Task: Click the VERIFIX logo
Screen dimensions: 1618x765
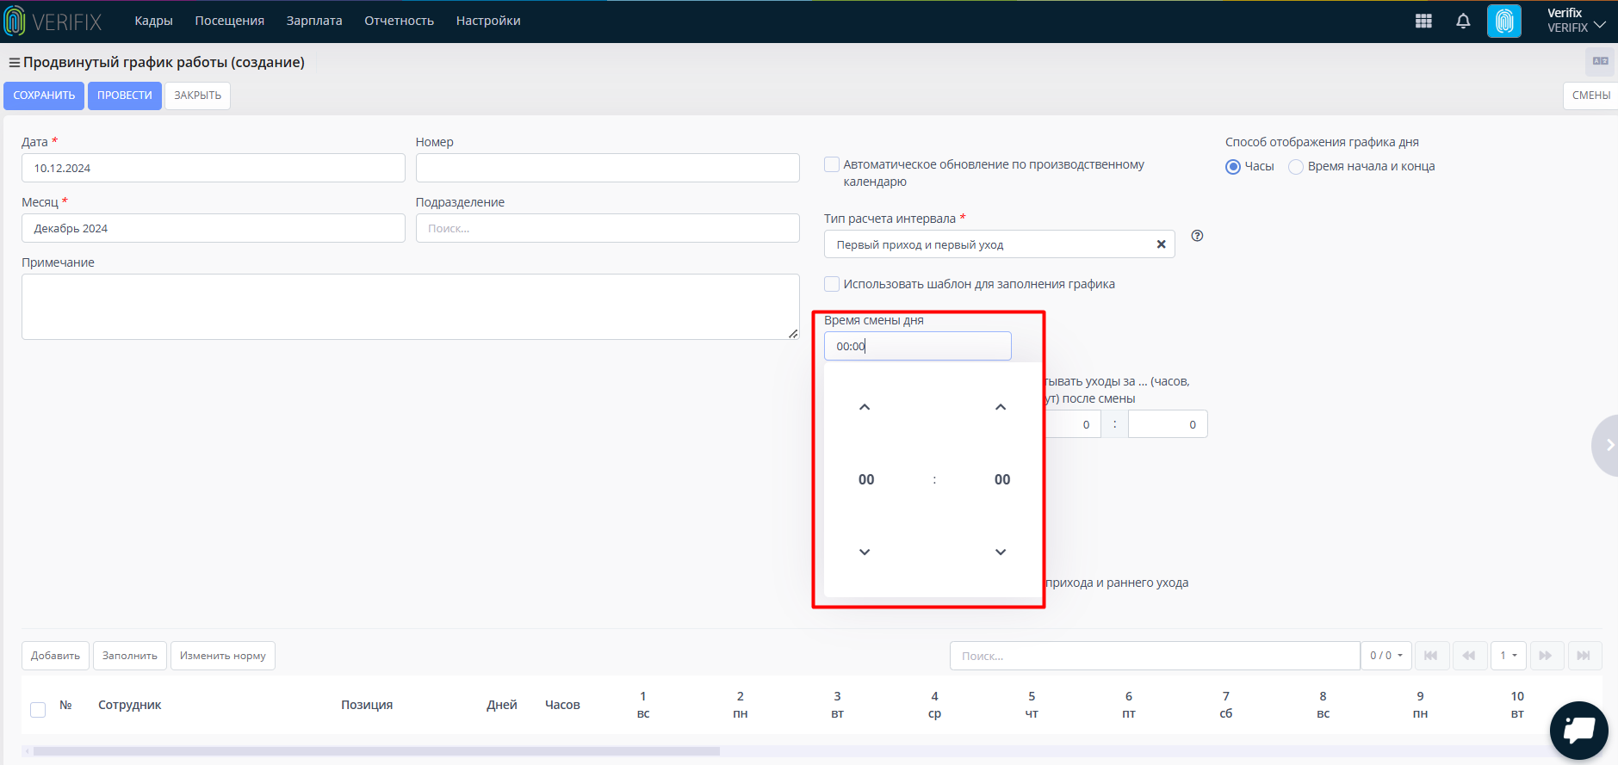Action: [53, 22]
